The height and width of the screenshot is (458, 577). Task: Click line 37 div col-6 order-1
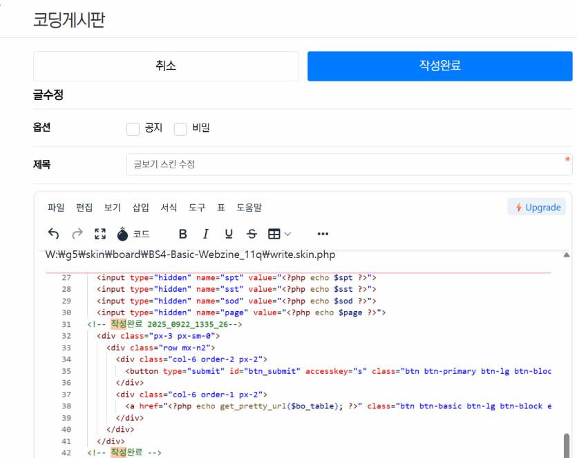tap(191, 395)
